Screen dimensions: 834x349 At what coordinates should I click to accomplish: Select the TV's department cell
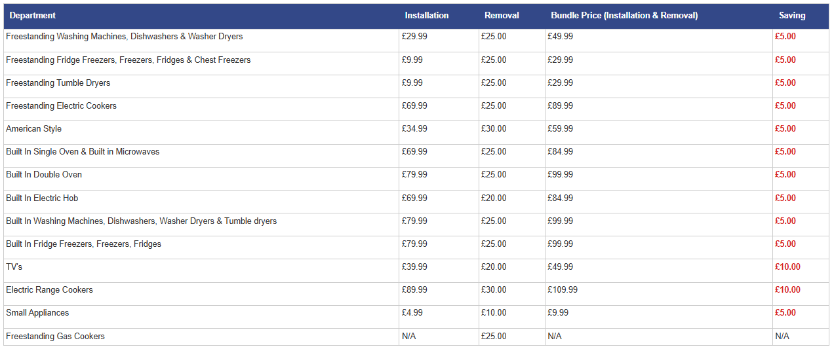(14, 267)
